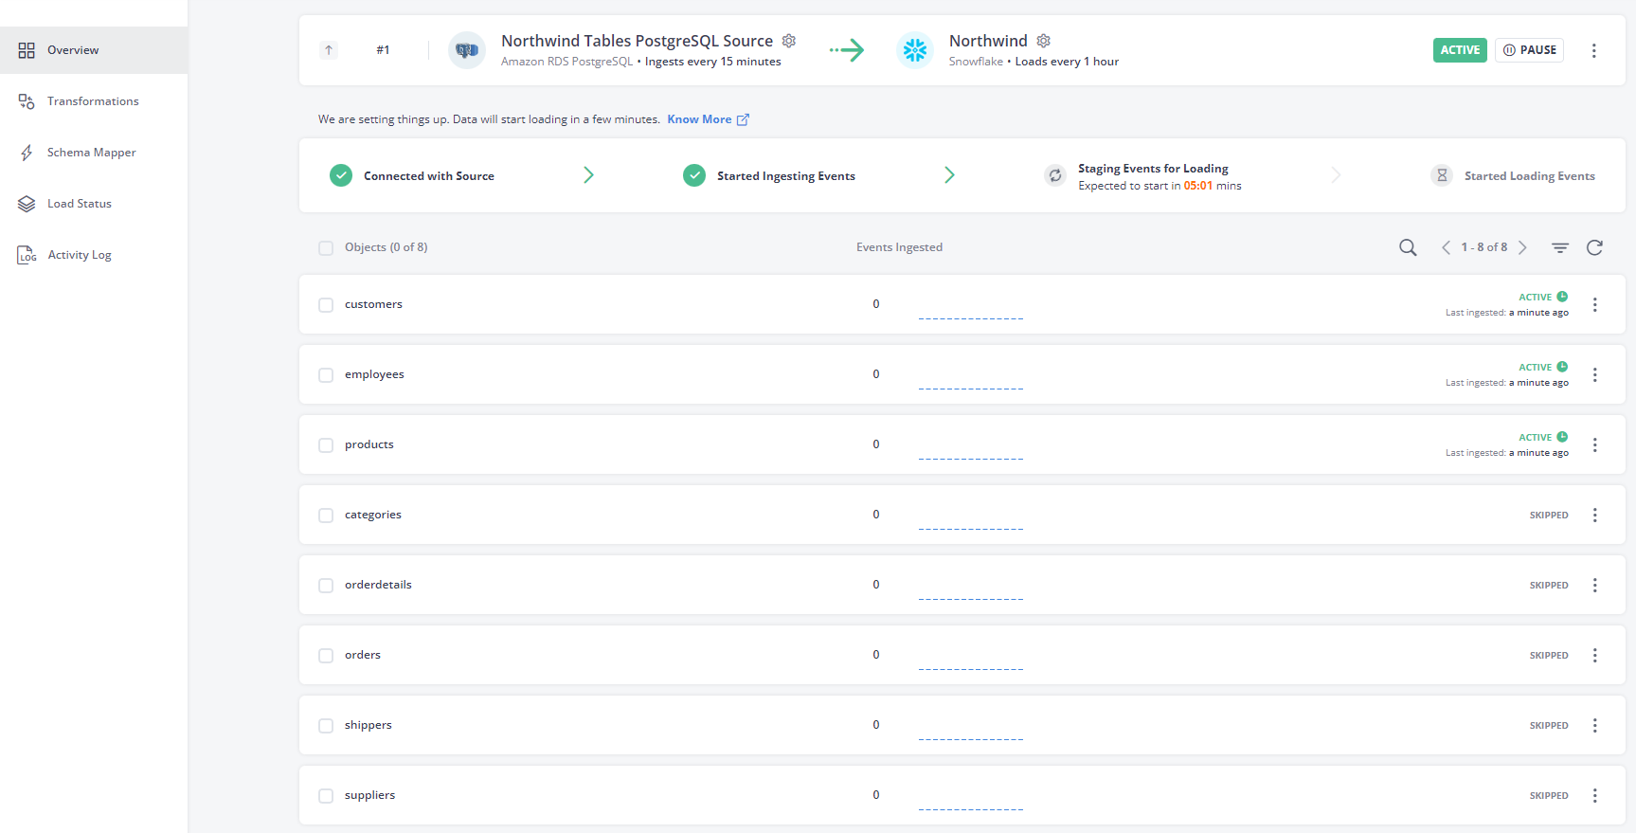Check the employees object checkbox
The height and width of the screenshot is (833, 1636).
pos(326,374)
